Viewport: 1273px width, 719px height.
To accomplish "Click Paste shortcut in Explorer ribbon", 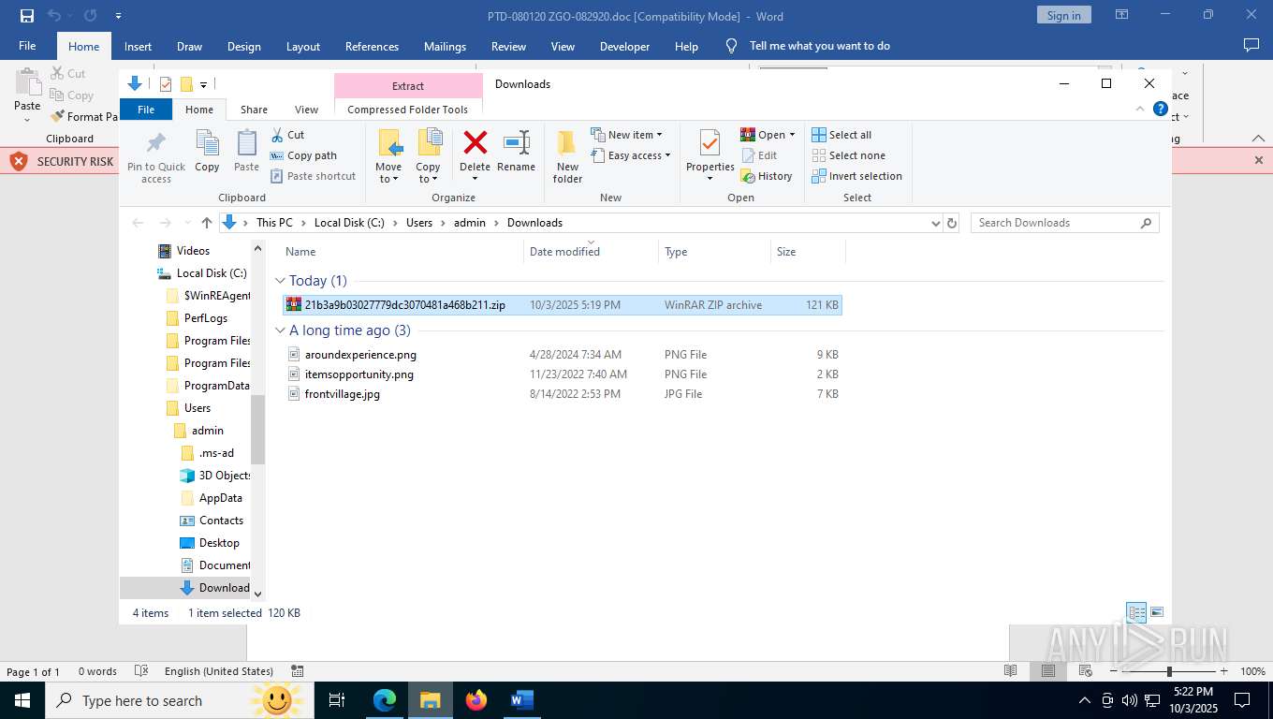I will [x=313, y=176].
